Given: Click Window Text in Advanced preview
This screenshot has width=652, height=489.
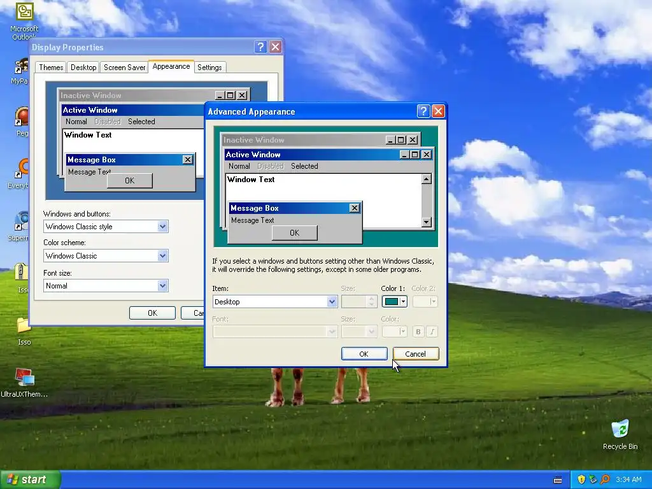Looking at the screenshot, I should [x=251, y=180].
